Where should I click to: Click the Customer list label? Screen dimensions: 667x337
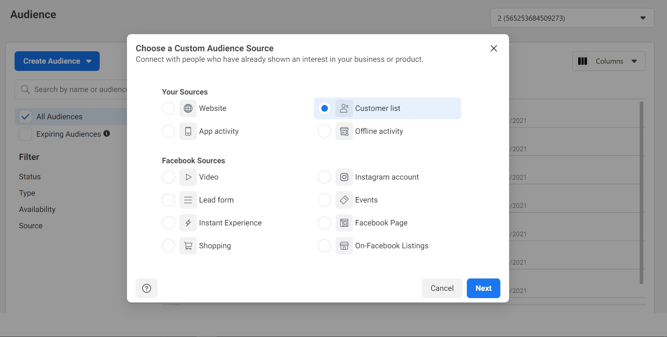pyautogui.click(x=378, y=108)
